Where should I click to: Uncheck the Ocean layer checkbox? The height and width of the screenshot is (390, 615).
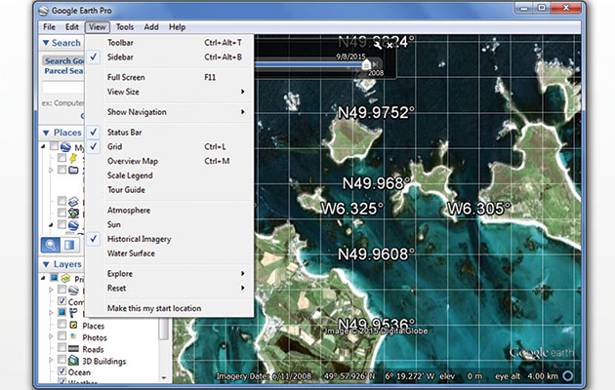[x=61, y=370]
